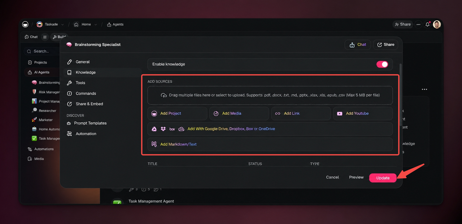Click the Taskade logo in the top-left corner
Screen dimensions: 462x224
point(25,25)
